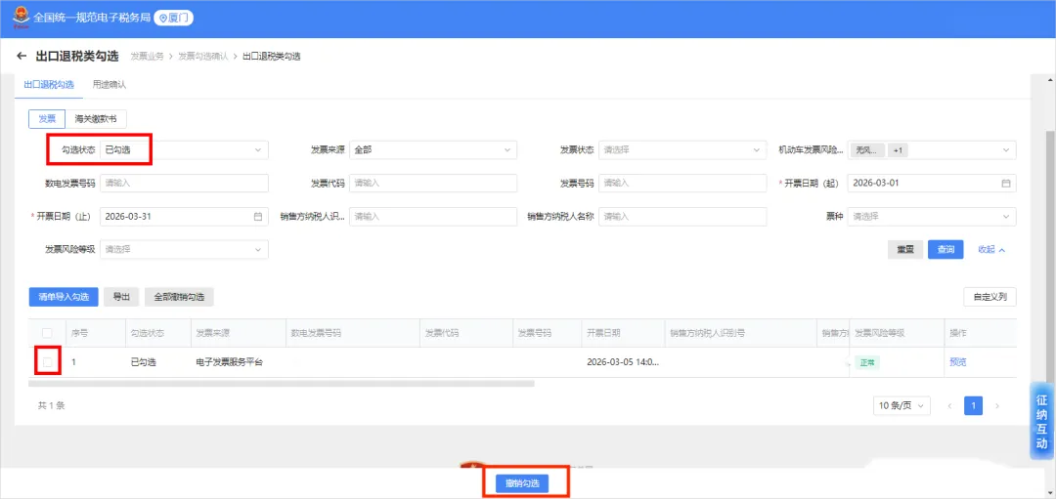The image size is (1056, 499).
Task: Open 机动车发票风险 dropdown
Action: (x=932, y=150)
